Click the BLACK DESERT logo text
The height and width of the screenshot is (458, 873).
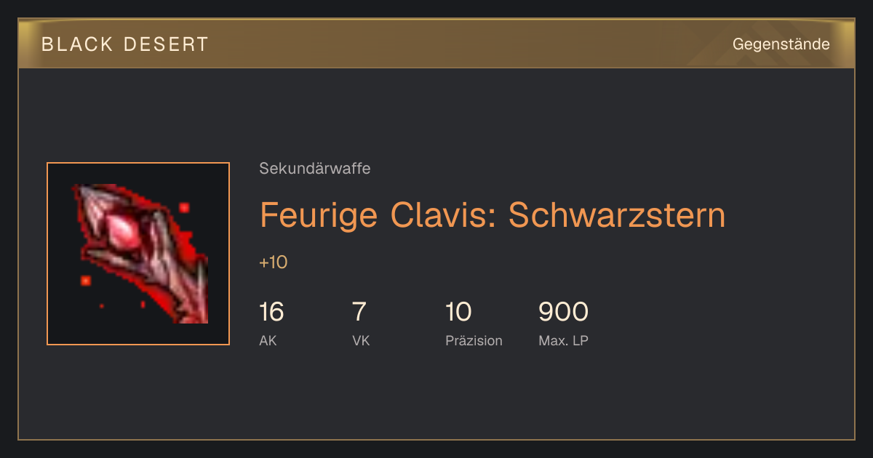tap(125, 44)
